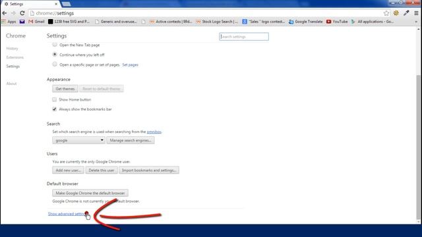Select 'Open a specific page' radio
Viewport: 422px width, 237px height.
coord(55,65)
